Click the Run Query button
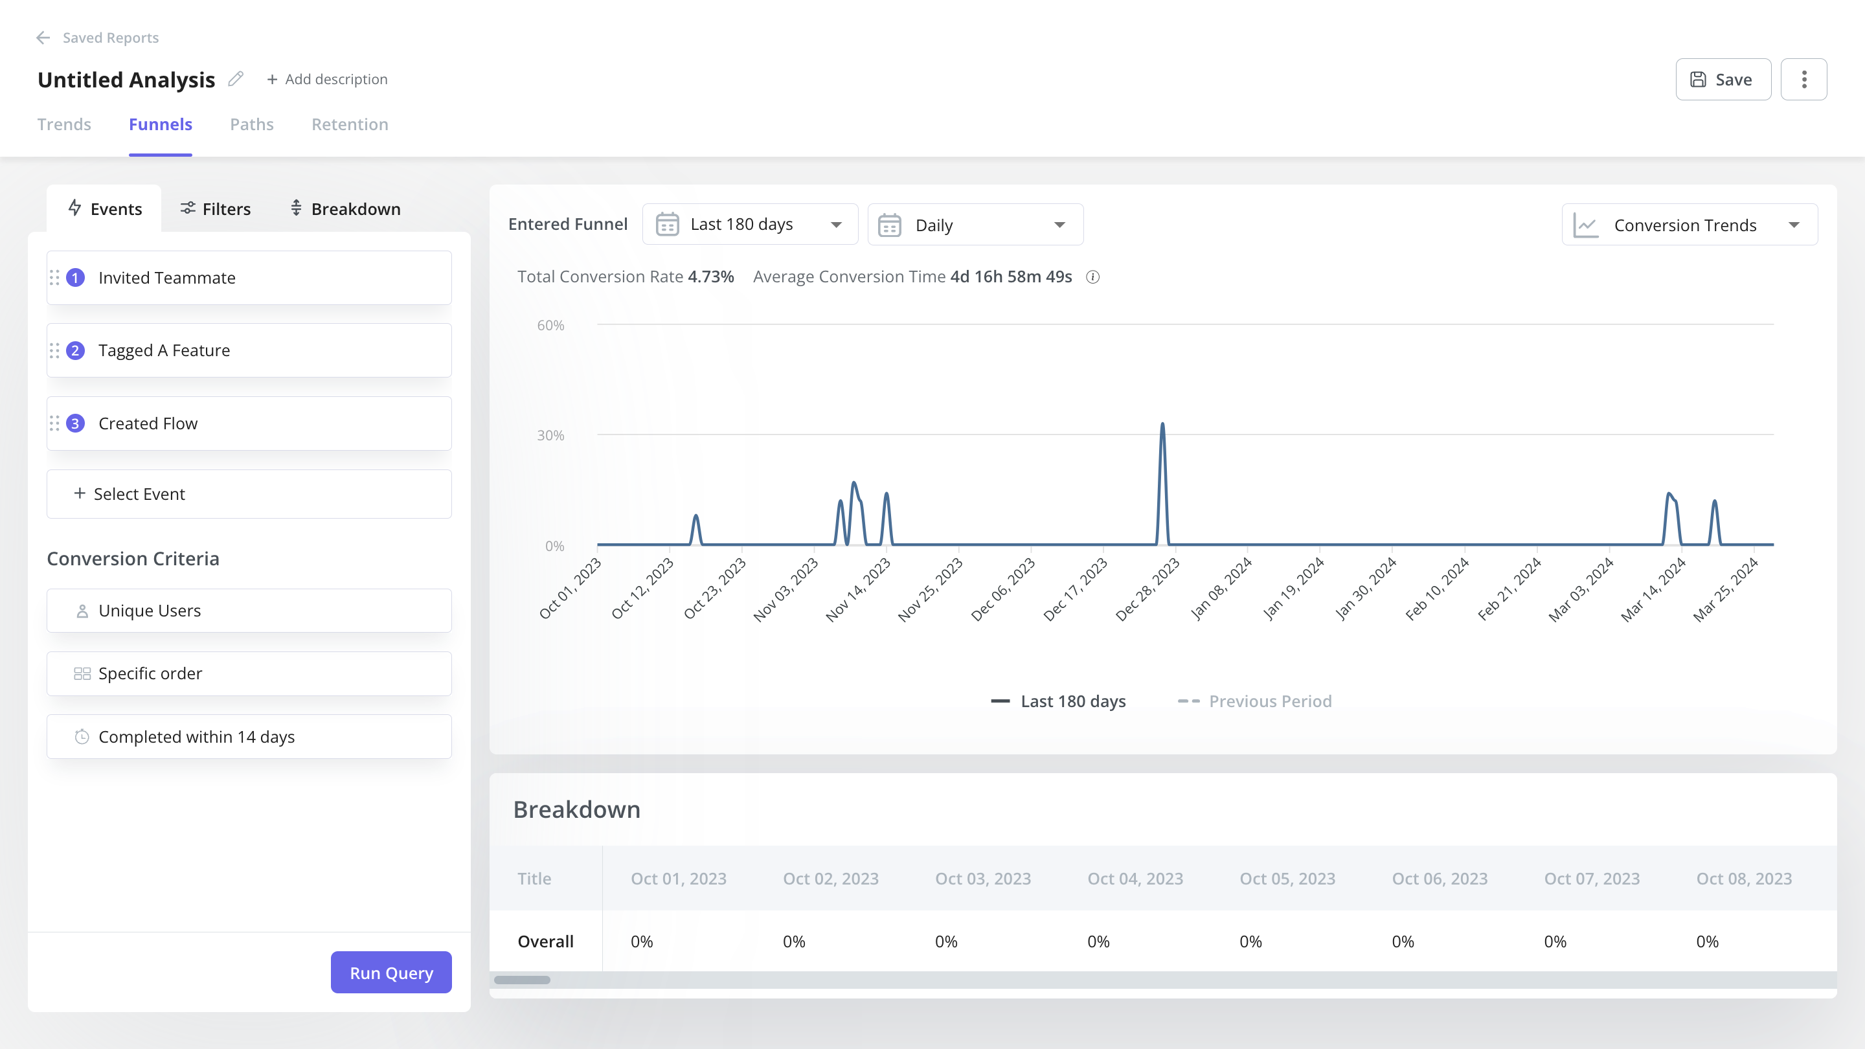This screenshot has height=1049, width=1865. click(390, 972)
